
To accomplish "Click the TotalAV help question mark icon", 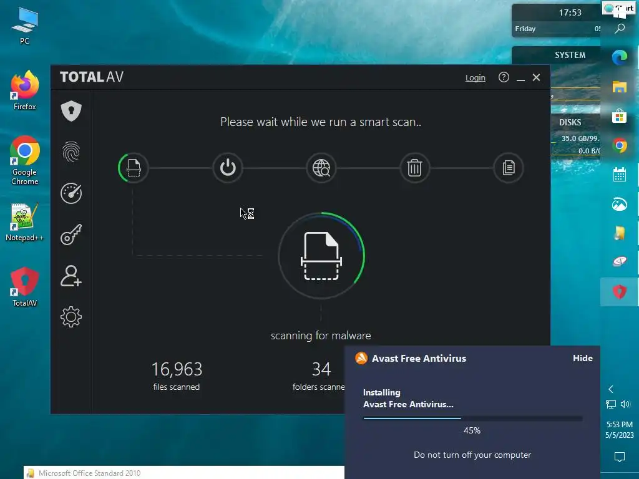I will point(504,77).
